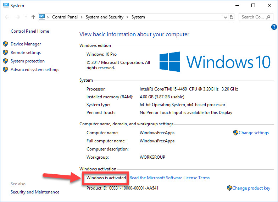This screenshot has width=278, height=202.
Task: Open System protection link
Action: coord(28,61)
